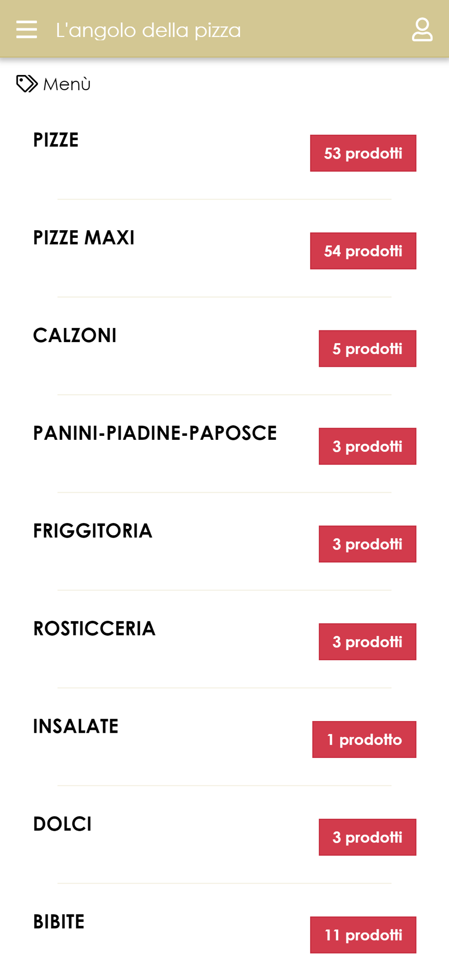This screenshot has height=973, width=449.
Task: Select the INSALATE category heading
Action: pos(76,727)
